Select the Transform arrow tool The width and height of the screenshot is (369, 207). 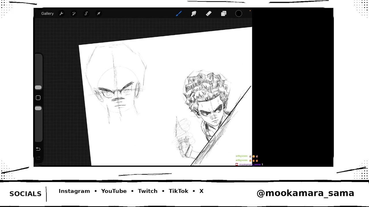click(99, 14)
